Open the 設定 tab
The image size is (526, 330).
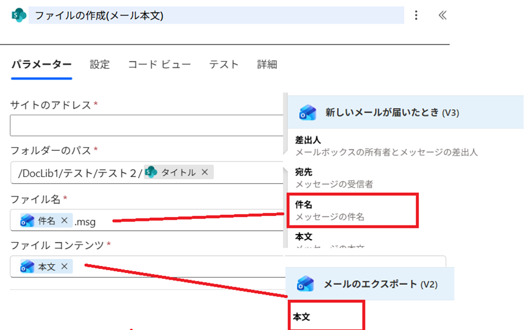click(x=100, y=65)
